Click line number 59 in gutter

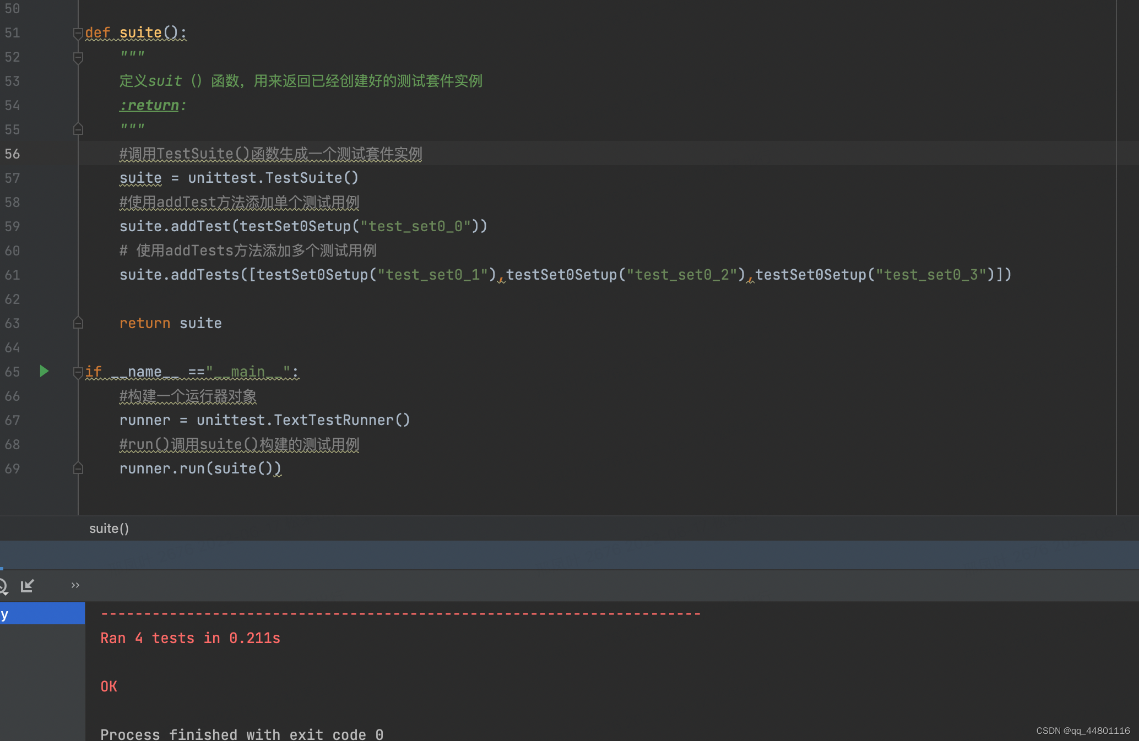[x=13, y=226]
